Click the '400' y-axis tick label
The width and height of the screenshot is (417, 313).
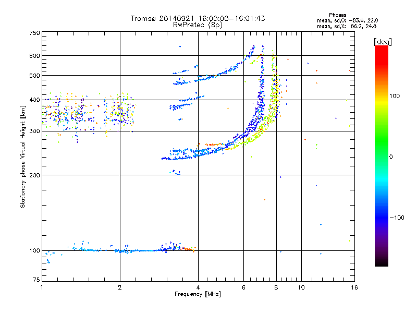click(34, 100)
